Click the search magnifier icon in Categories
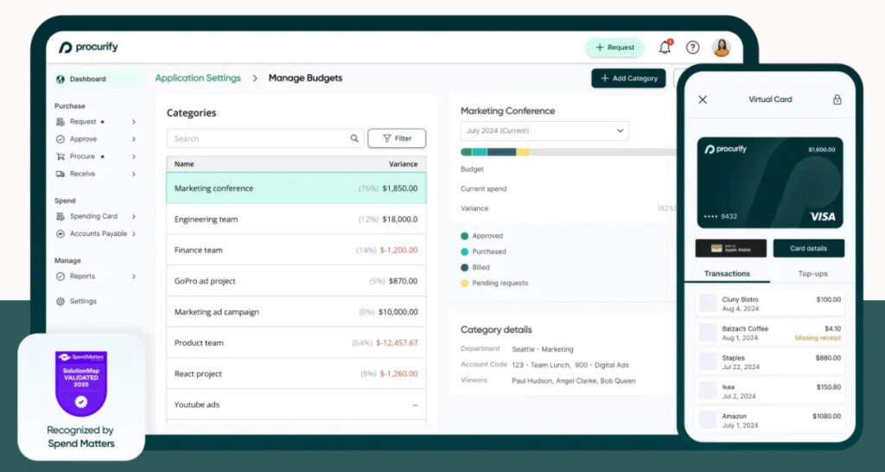Screen dimensions: 885x472 click(354, 138)
